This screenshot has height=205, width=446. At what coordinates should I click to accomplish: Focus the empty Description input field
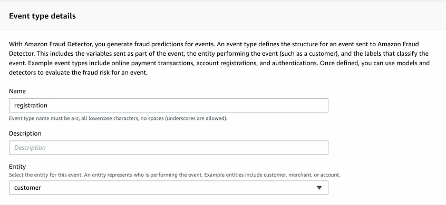(x=169, y=148)
